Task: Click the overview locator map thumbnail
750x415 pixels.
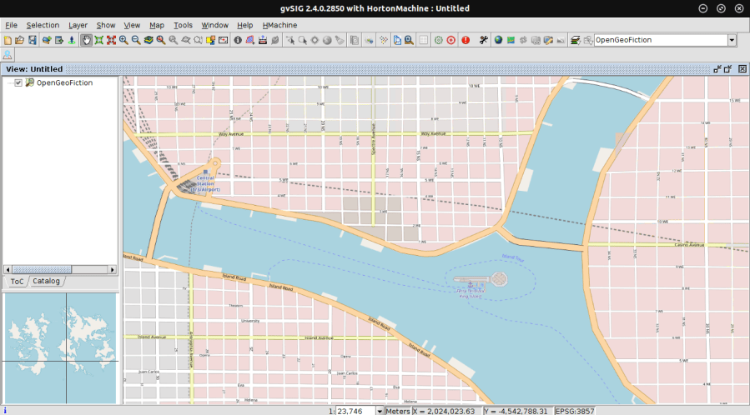Action: coord(60,348)
